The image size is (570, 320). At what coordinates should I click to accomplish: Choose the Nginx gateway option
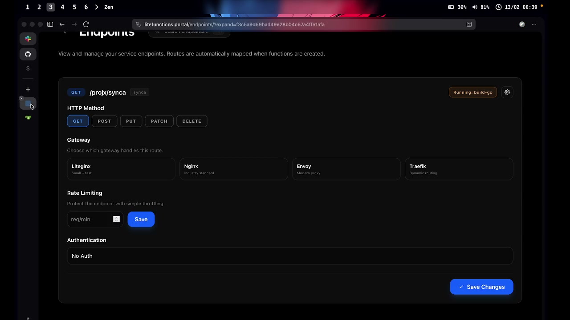pyautogui.click(x=233, y=169)
